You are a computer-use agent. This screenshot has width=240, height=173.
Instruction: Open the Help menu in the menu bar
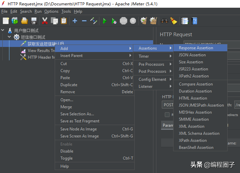78,11
